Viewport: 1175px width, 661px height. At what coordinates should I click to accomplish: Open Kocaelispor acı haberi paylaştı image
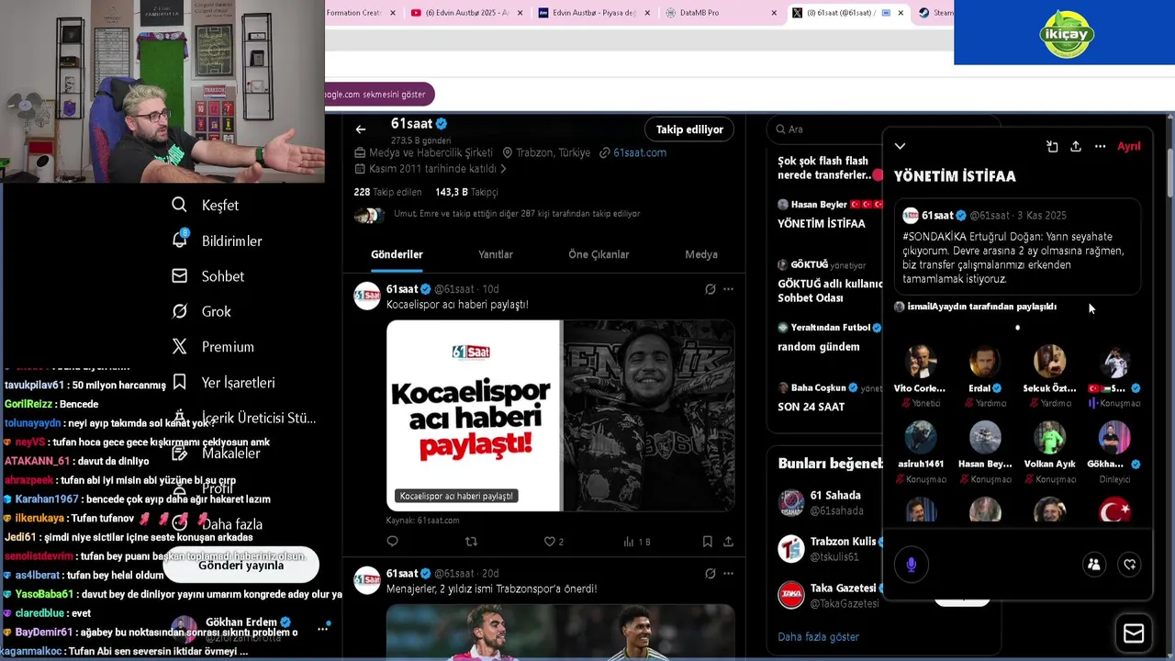point(560,415)
